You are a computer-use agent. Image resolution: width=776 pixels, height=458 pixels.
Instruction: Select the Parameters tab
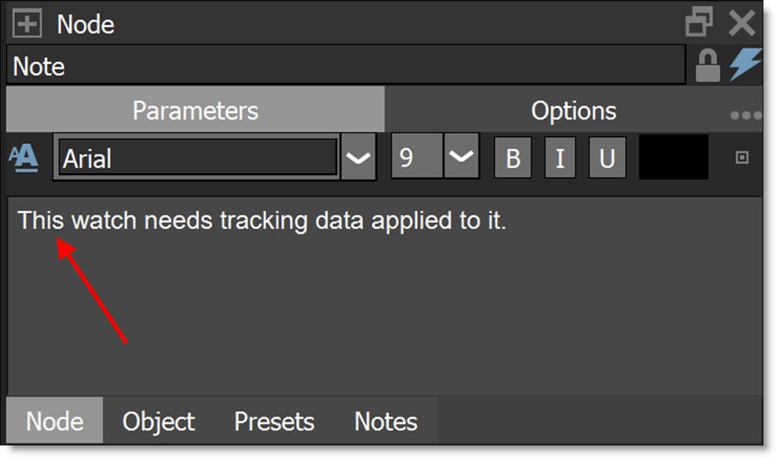[x=196, y=111]
